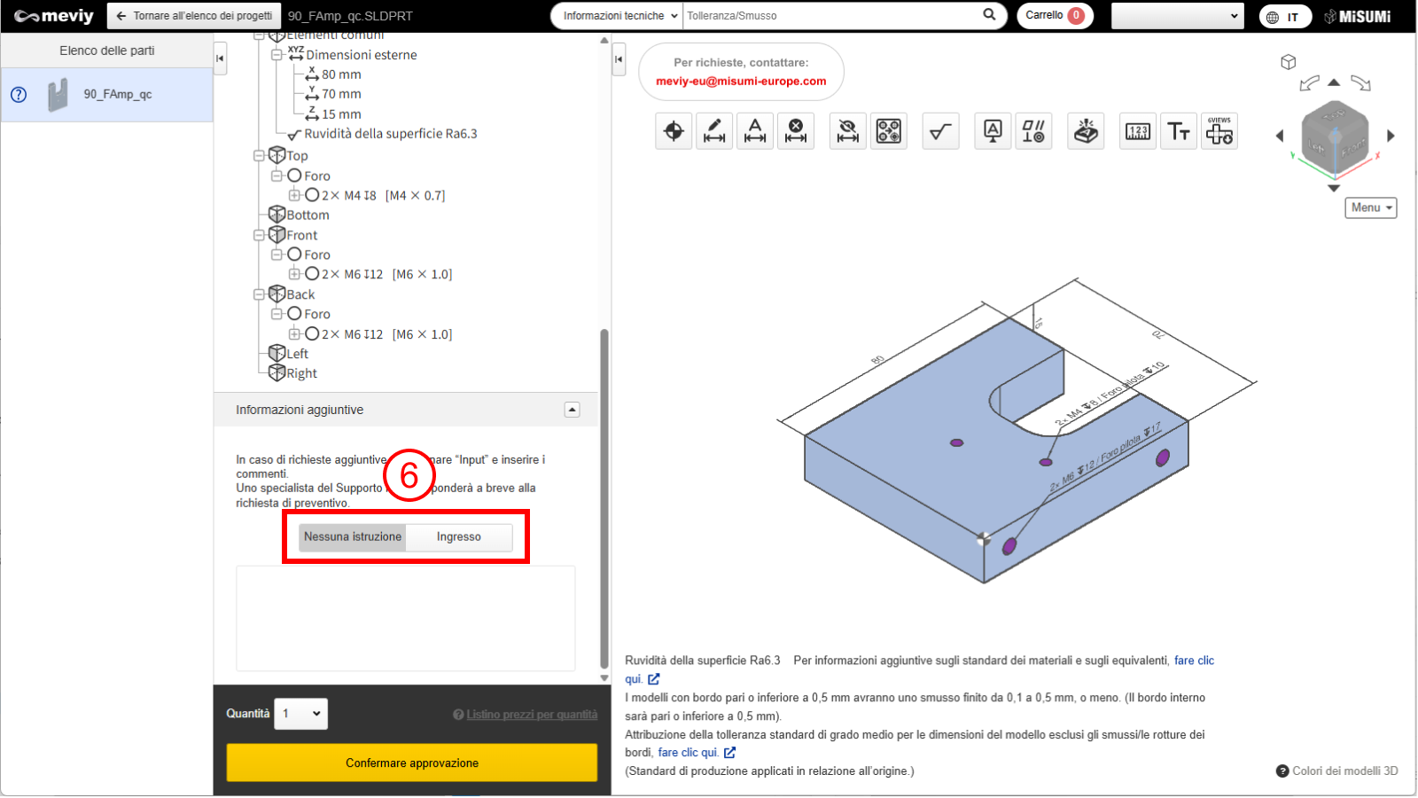This screenshot has width=1418, height=798.
Task: Select the edit dimension pencil tool
Action: coord(714,132)
